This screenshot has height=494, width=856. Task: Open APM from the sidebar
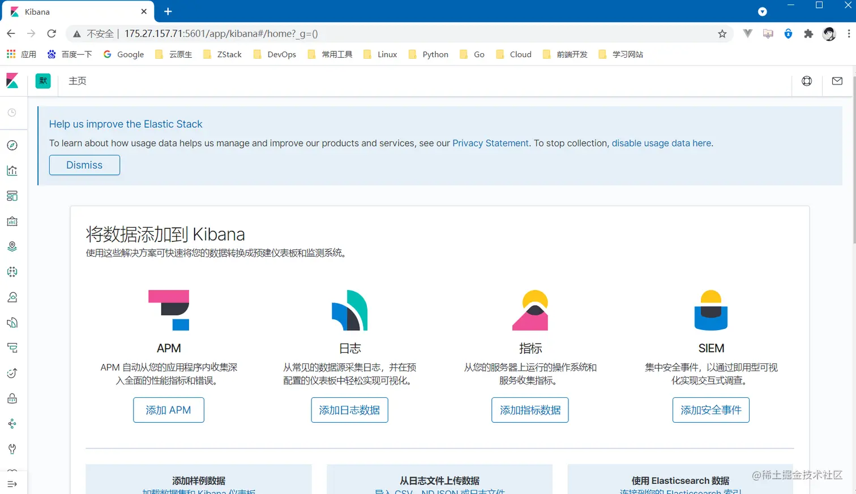click(12, 348)
